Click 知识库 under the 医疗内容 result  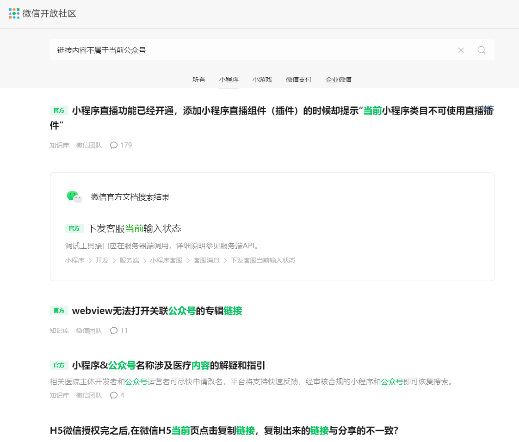pyautogui.click(x=59, y=395)
